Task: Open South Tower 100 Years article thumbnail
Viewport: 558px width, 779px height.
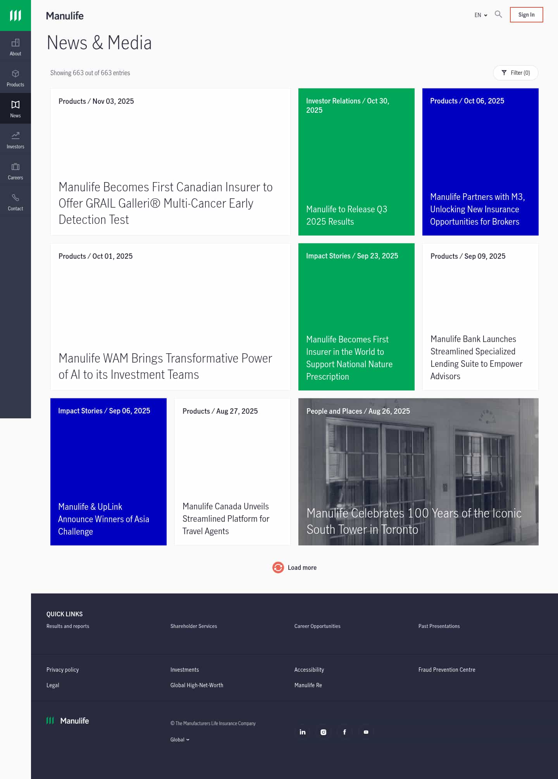Action: (x=418, y=472)
